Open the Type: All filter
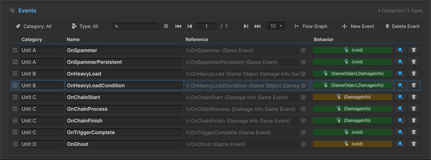The width and height of the screenshot is (431, 160). click(85, 26)
